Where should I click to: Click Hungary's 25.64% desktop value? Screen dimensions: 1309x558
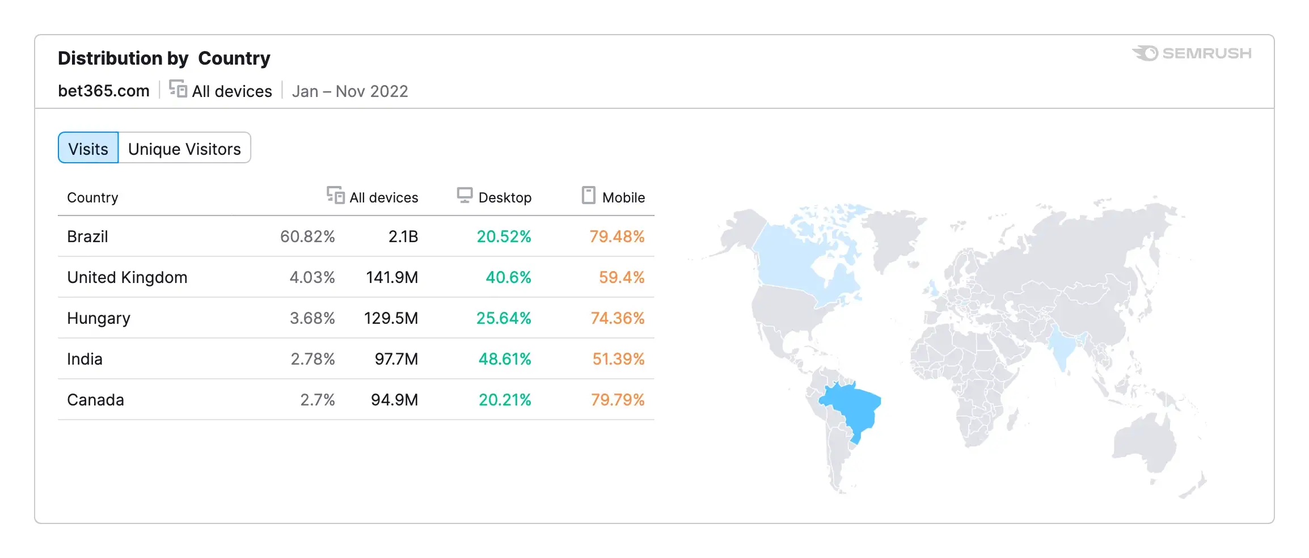pyautogui.click(x=504, y=318)
